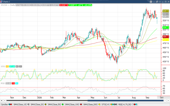Click the red 484^1 SMA 100 marker
The width and height of the screenshot is (170, 106).
tap(166, 37)
